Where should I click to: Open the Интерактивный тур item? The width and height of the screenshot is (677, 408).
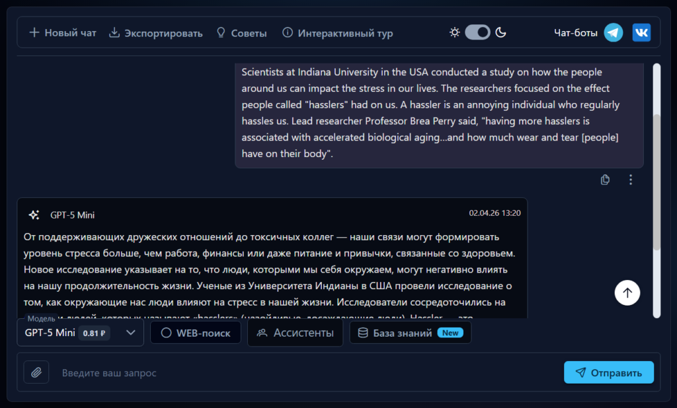click(x=338, y=33)
